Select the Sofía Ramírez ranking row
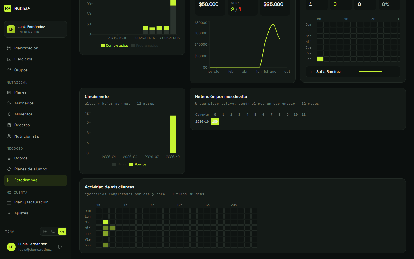 coord(353,72)
